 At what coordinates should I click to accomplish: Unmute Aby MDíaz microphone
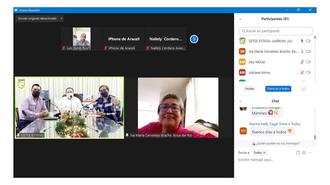pos(302,62)
